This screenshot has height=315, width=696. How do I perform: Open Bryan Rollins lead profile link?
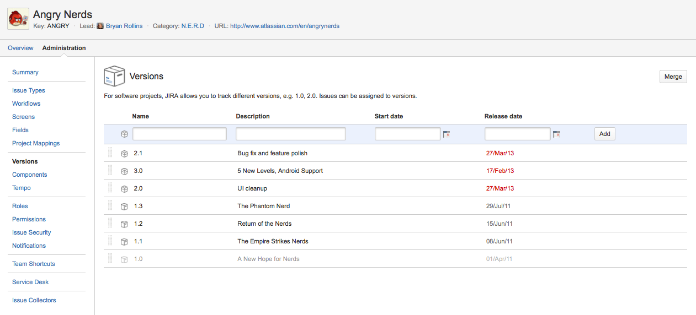coord(124,26)
